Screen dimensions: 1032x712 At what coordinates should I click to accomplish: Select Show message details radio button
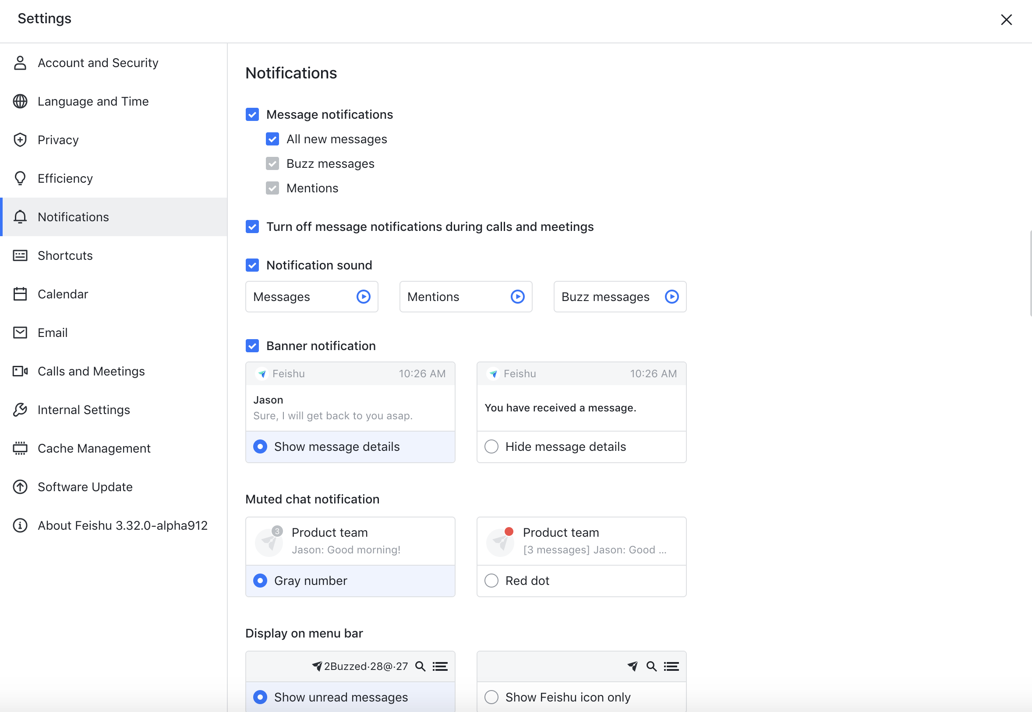(x=260, y=446)
